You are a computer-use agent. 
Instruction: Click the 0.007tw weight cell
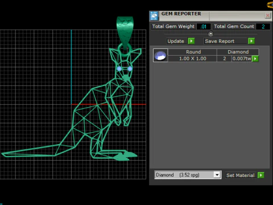pyautogui.click(x=242, y=59)
